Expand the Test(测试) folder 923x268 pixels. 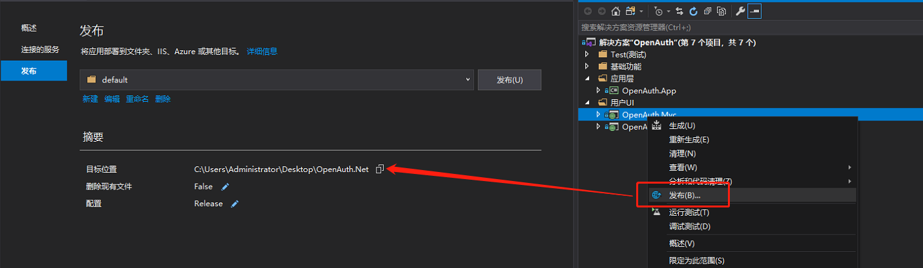point(587,54)
